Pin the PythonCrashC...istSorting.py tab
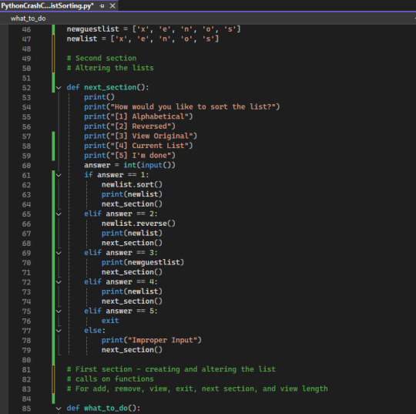Image resolution: width=416 pixels, height=414 pixels. [102, 6]
